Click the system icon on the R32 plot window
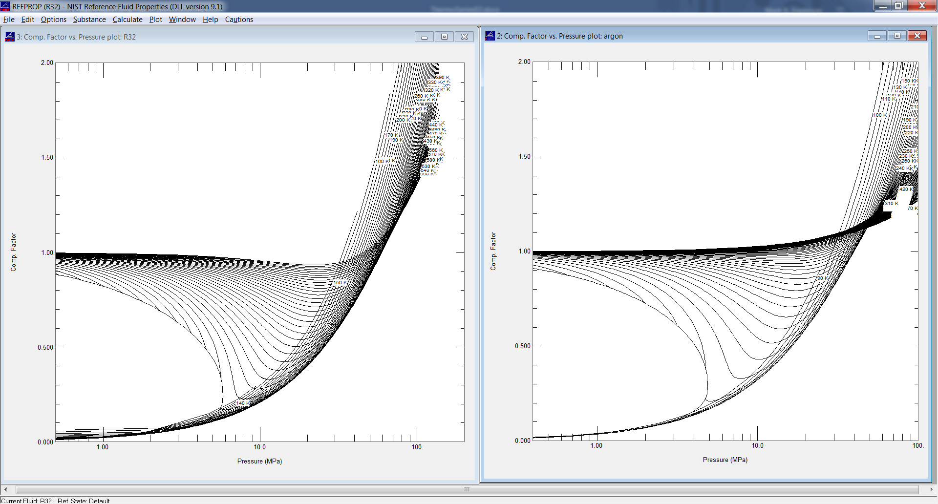This screenshot has width=938, height=504. pos(9,37)
